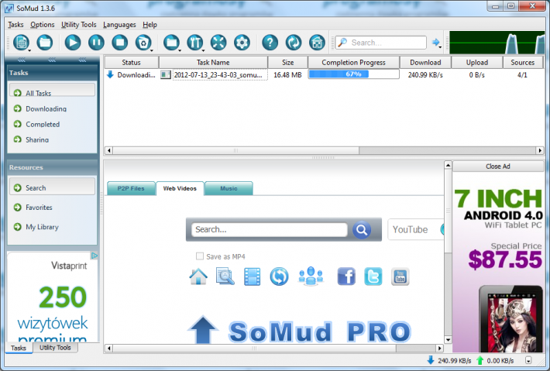This screenshot has height=371, width=550.
Task: Open the search go arrow dropdown
Action: point(440,46)
